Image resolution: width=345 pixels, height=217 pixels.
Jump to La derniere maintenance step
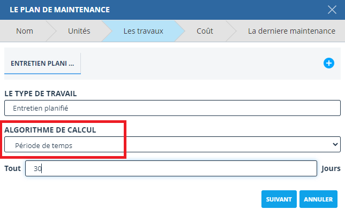pyautogui.click(x=291, y=31)
